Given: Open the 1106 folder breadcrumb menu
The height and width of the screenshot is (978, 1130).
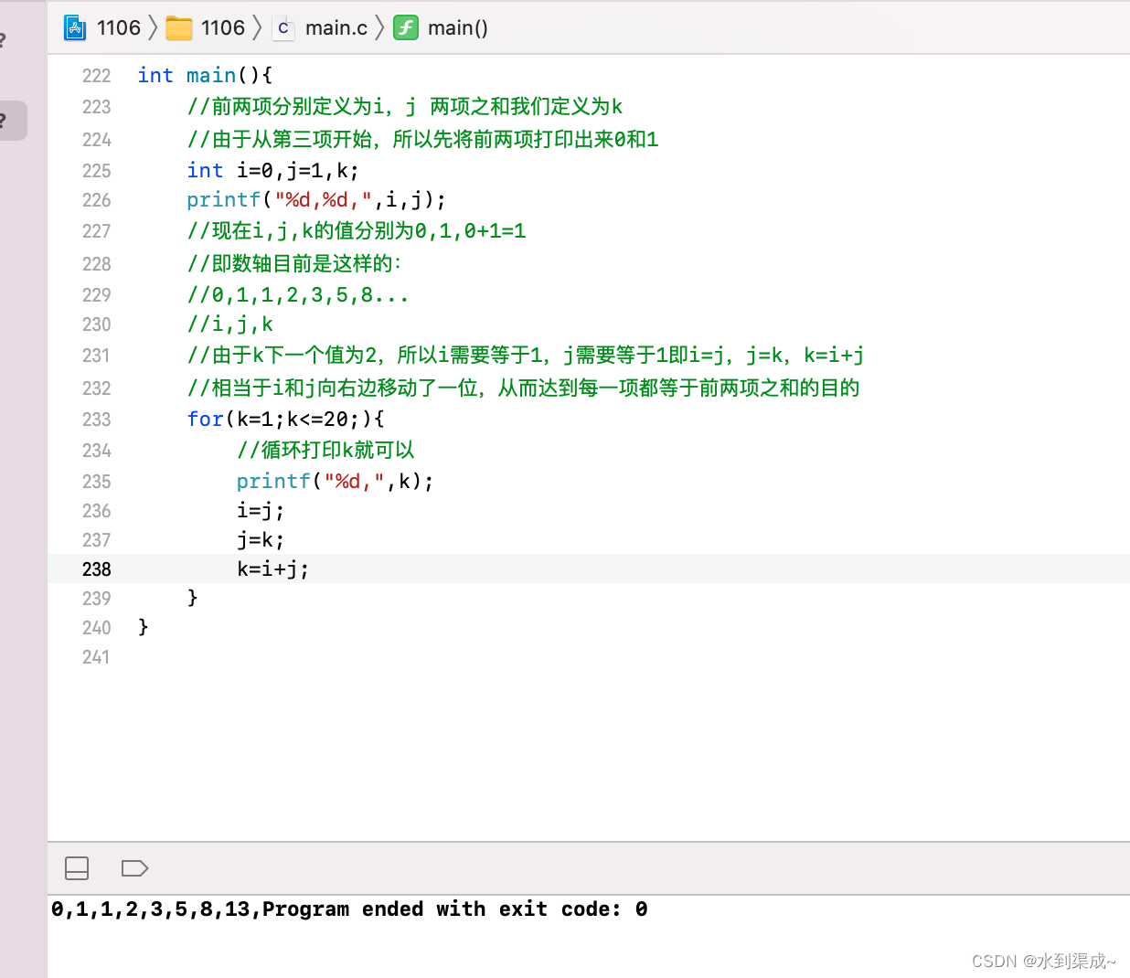Looking at the screenshot, I should (x=223, y=28).
